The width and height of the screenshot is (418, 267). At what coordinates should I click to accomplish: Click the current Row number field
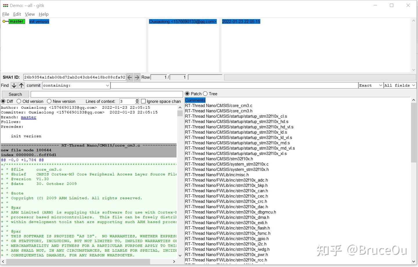(x=159, y=77)
